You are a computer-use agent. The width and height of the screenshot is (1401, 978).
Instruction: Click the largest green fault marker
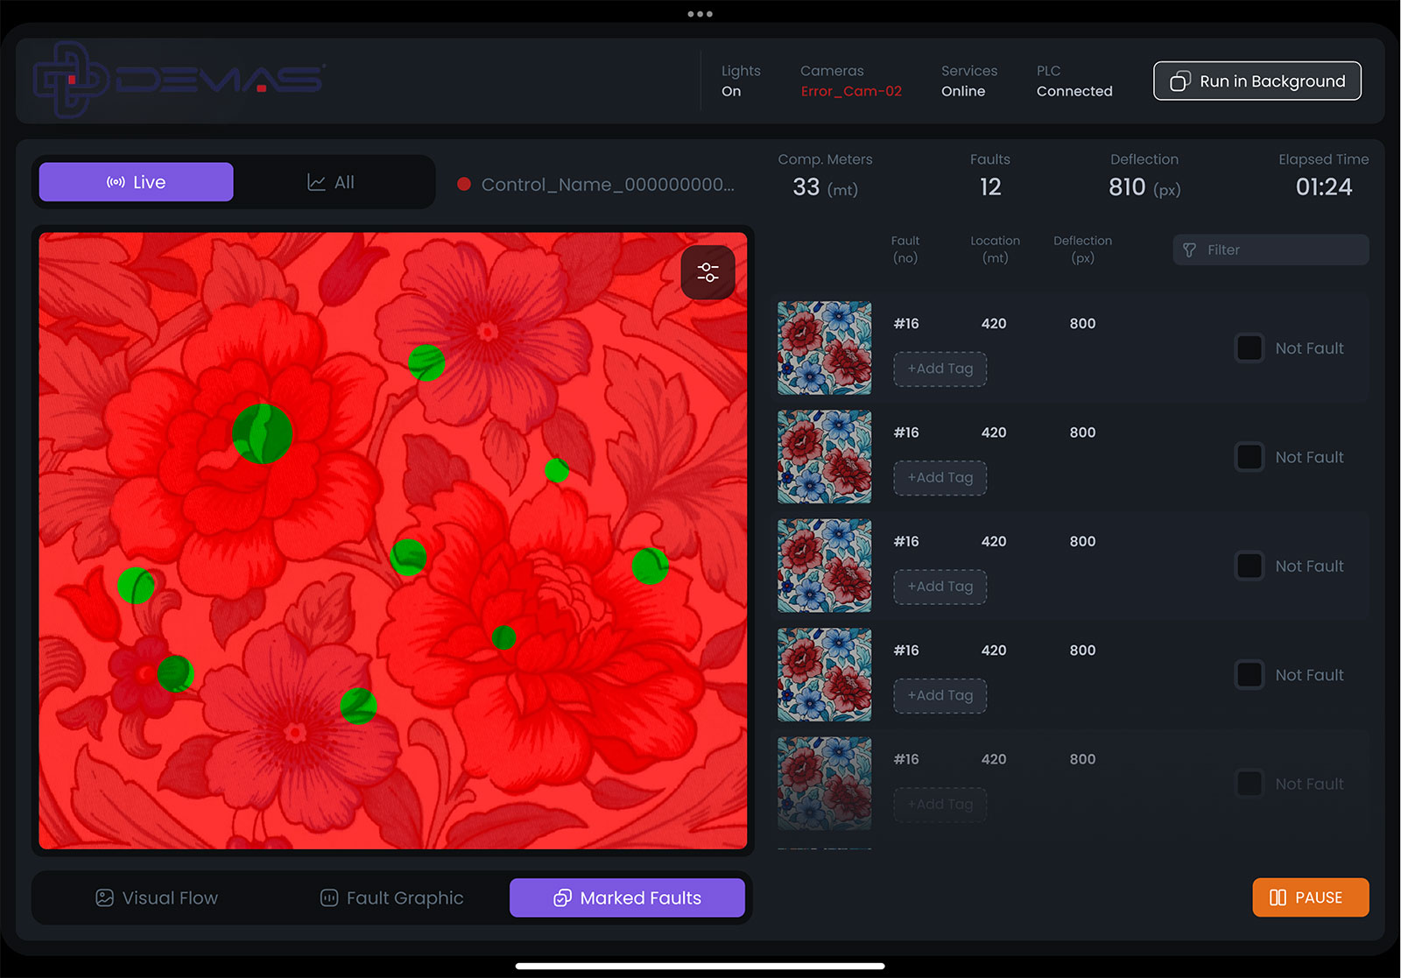[262, 433]
